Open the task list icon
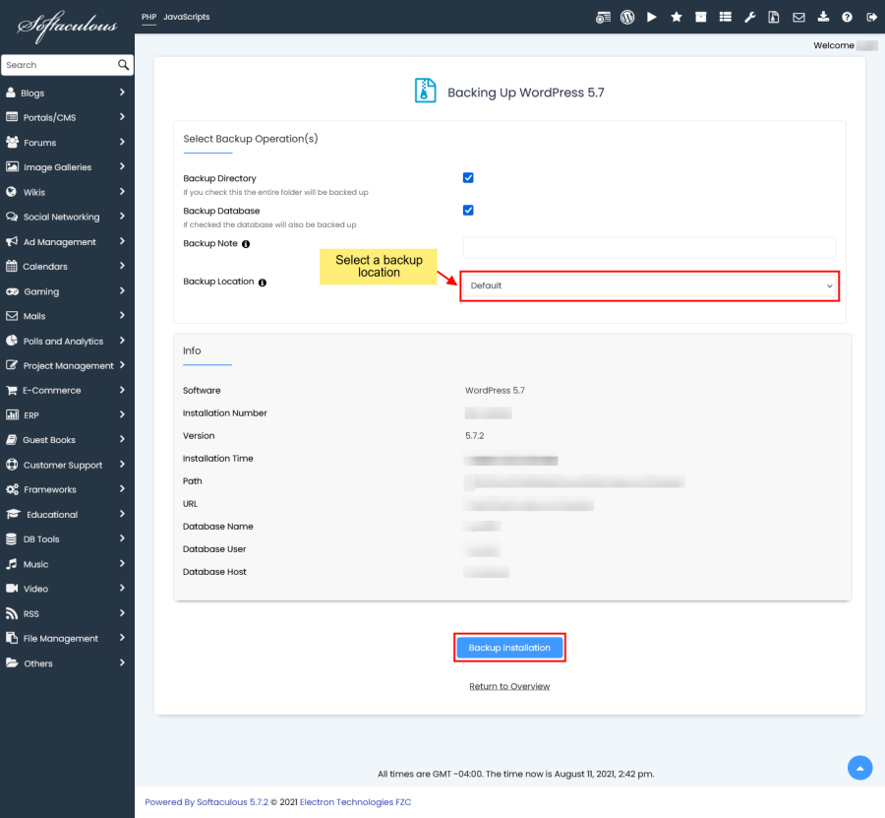Image resolution: width=885 pixels, height=818 pixels. (x=726, y=17)
